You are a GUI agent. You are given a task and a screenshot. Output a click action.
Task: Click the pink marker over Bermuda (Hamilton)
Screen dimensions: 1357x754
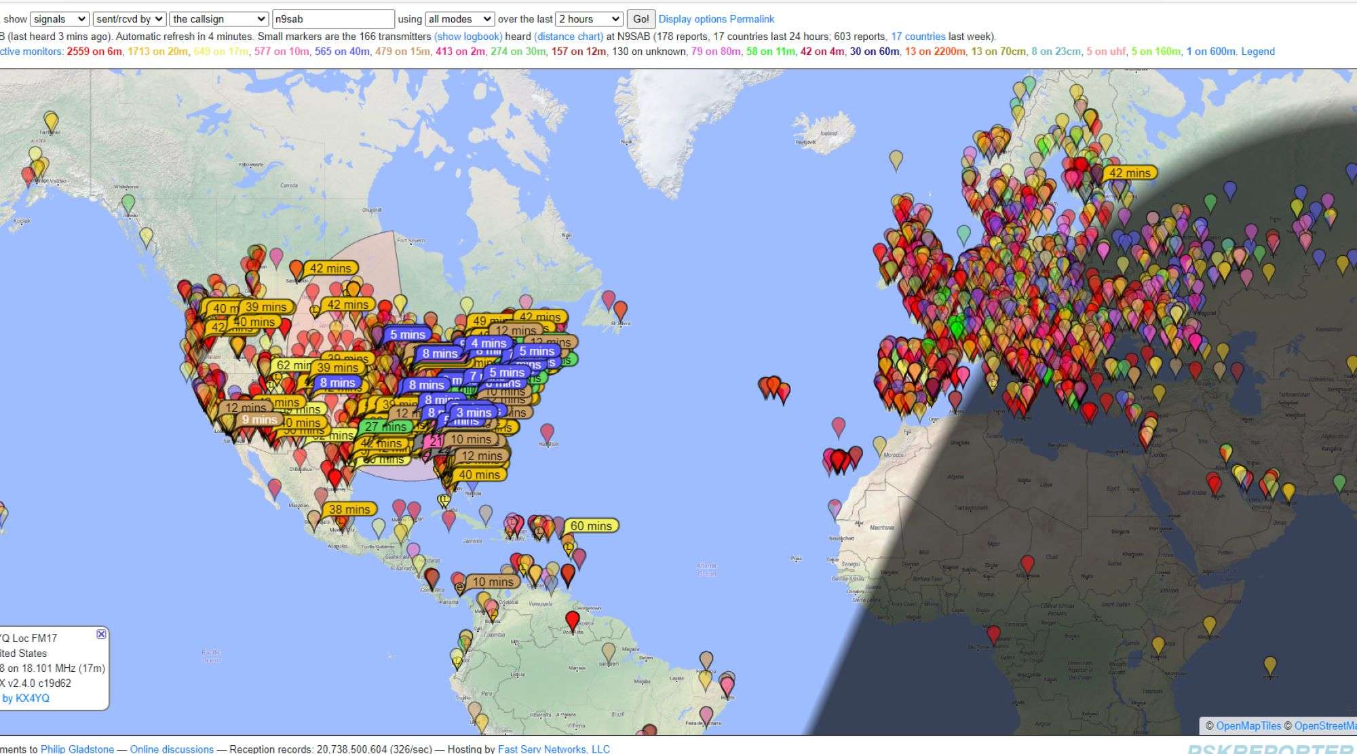(547, 433)
